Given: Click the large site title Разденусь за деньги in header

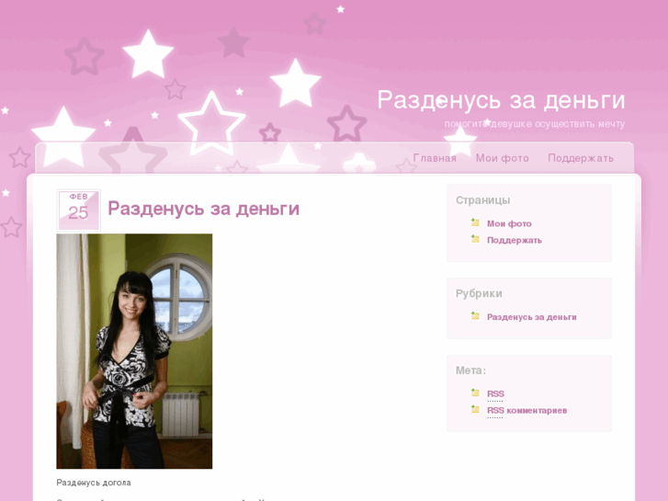Looking at the screenshot, I should [501, 100].
